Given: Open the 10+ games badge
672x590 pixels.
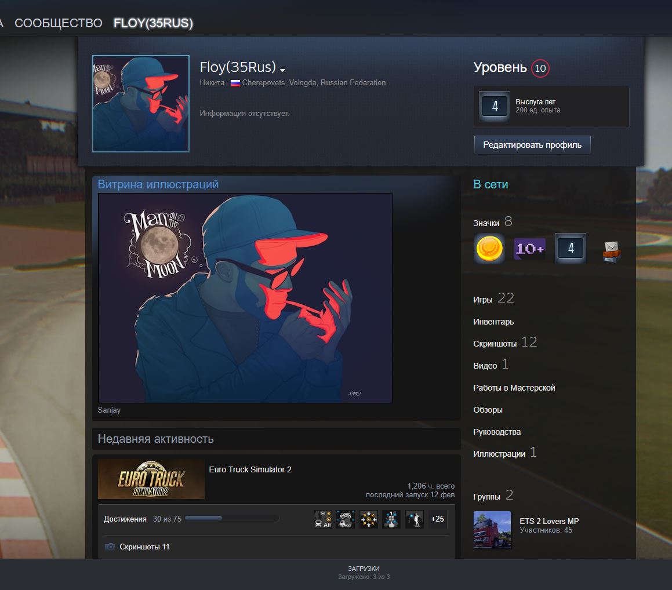Looking at the screenshot, I should [x=530, y=249].
